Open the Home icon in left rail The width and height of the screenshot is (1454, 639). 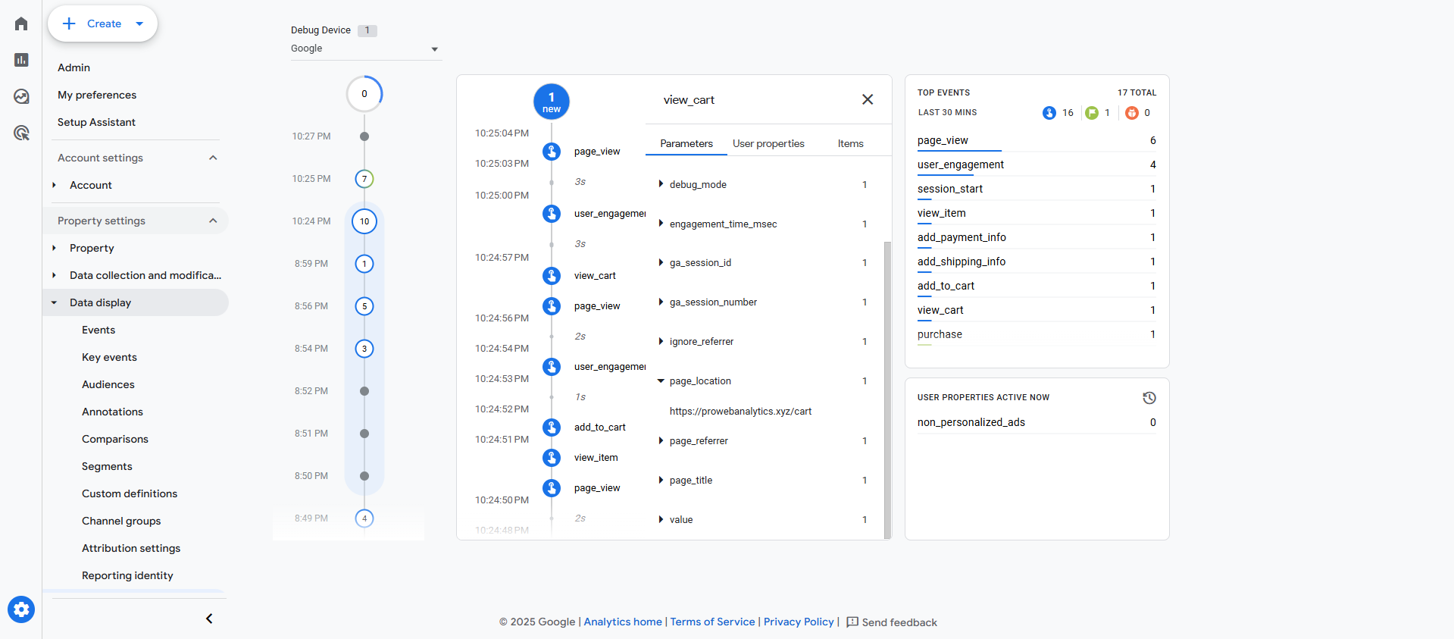pyautogui.click(x=21, y=23)
